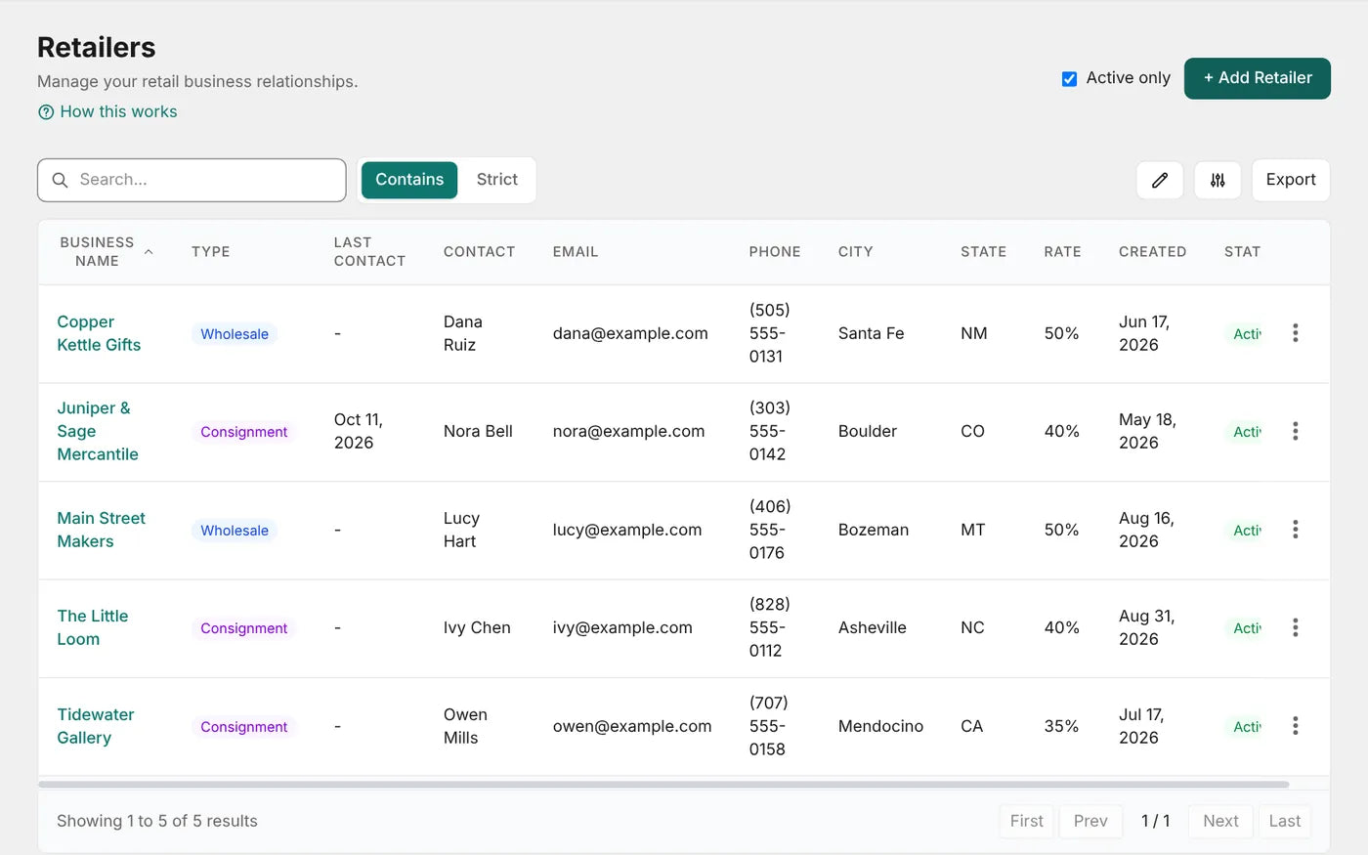This screenshot has height=855, width=1368.
Task: Open row actions menu for Tidewater Gallery
Action: pyautogui.click(x=1295, y=726)
